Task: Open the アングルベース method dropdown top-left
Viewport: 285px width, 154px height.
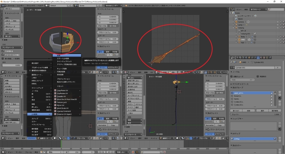Action: 12,47
